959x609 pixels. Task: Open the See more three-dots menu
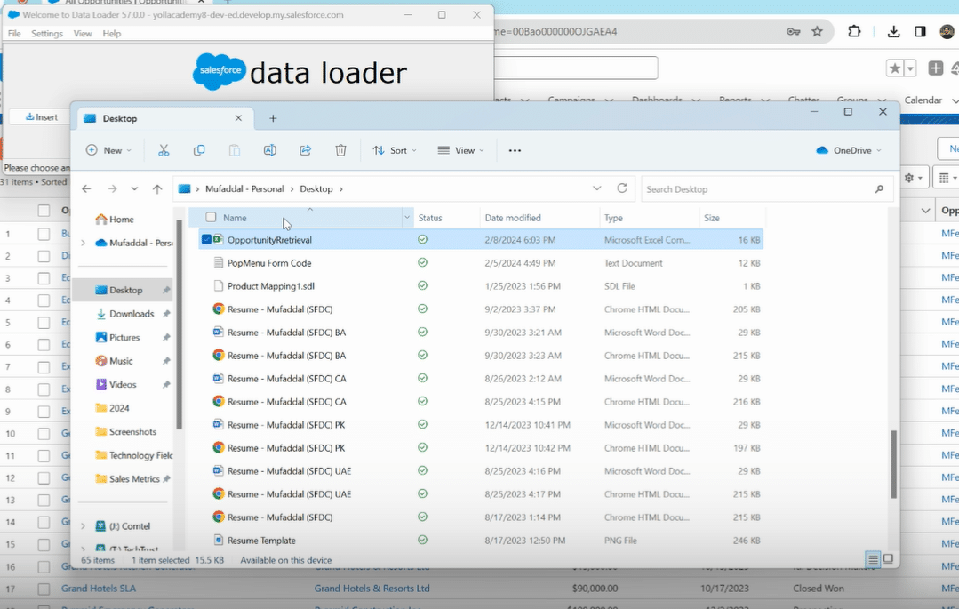[515, 150]
